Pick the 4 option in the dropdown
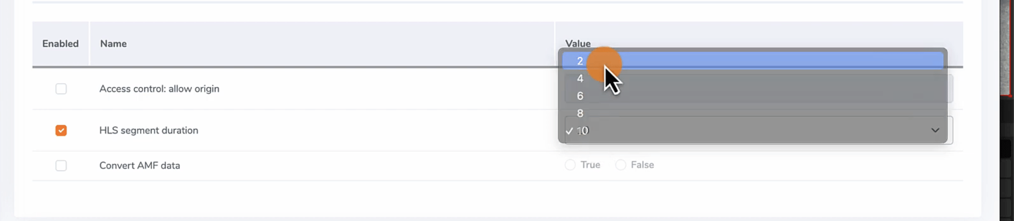The height and width of the screenshot is (221, 1014). pos(752,78)
